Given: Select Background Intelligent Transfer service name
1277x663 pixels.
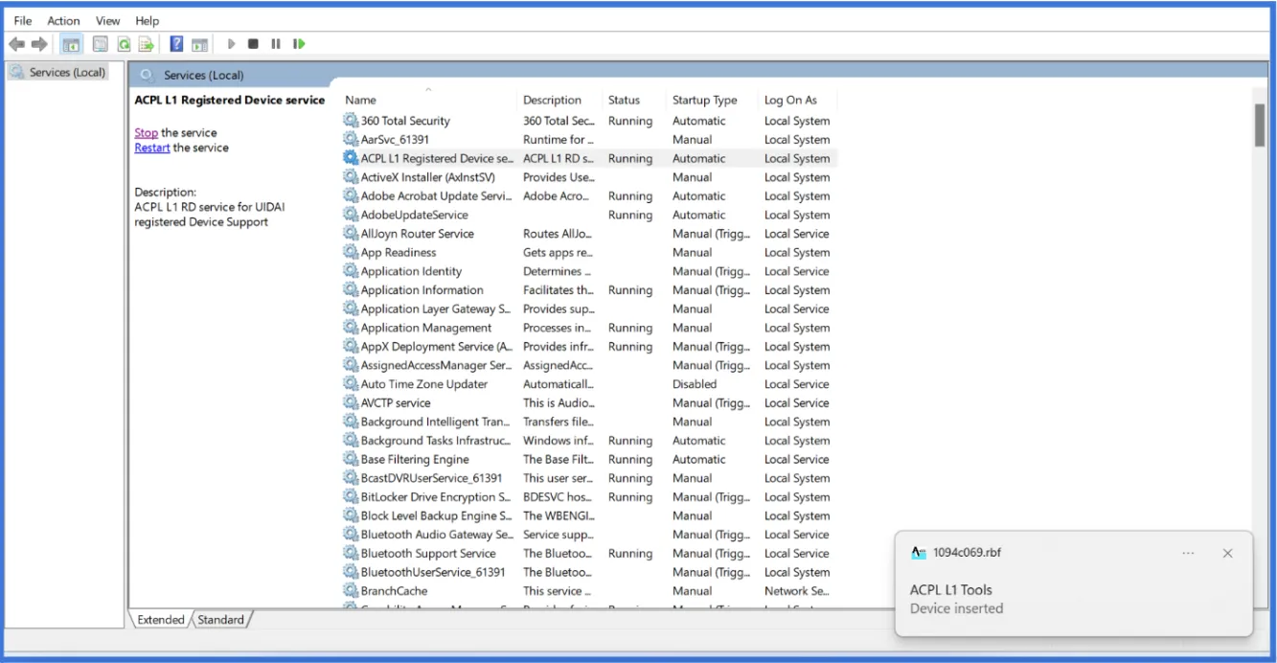Looking at the screenshot, I should [x=435, y=422].
